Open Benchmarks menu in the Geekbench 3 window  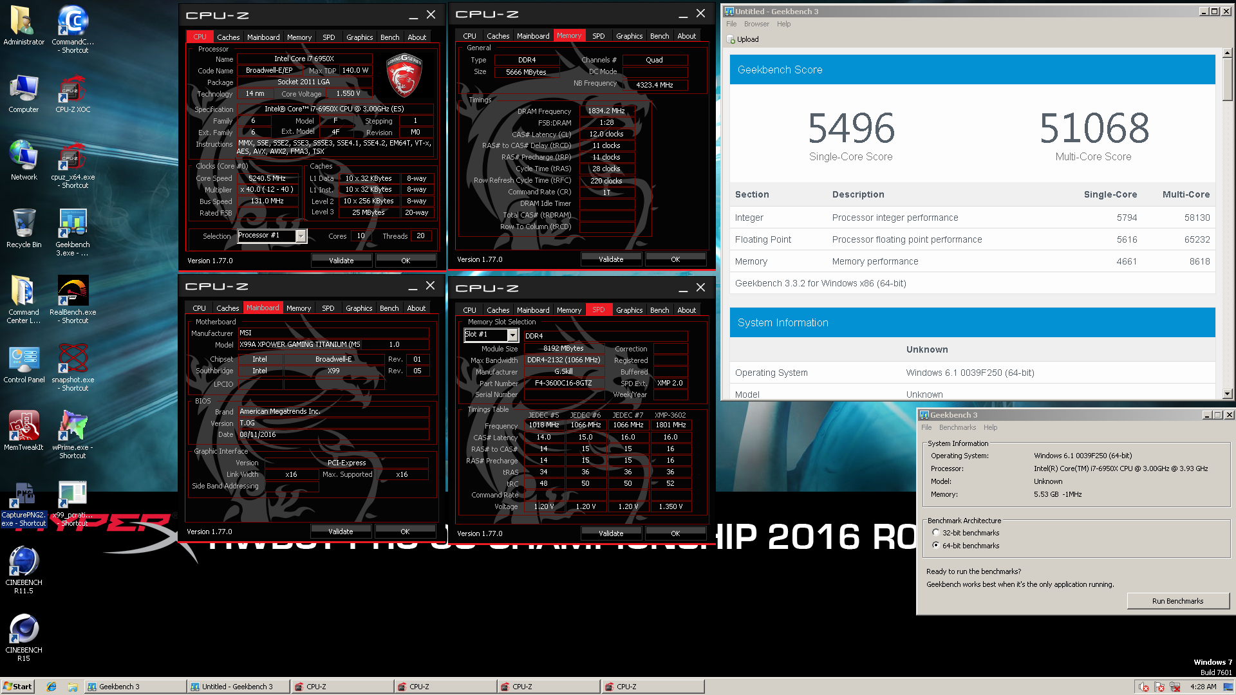[957, 428]
